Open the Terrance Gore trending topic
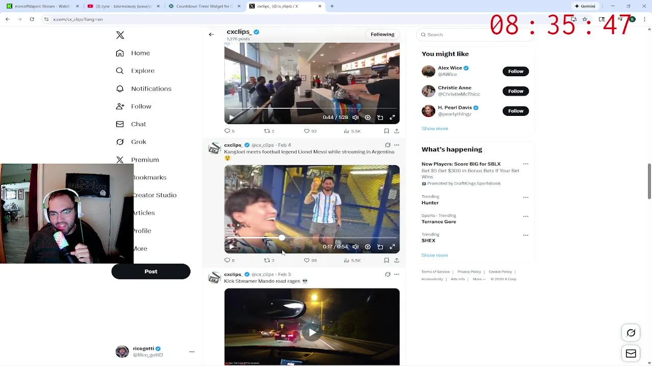The width and height of the screenshot is (652, 366). 439,222
